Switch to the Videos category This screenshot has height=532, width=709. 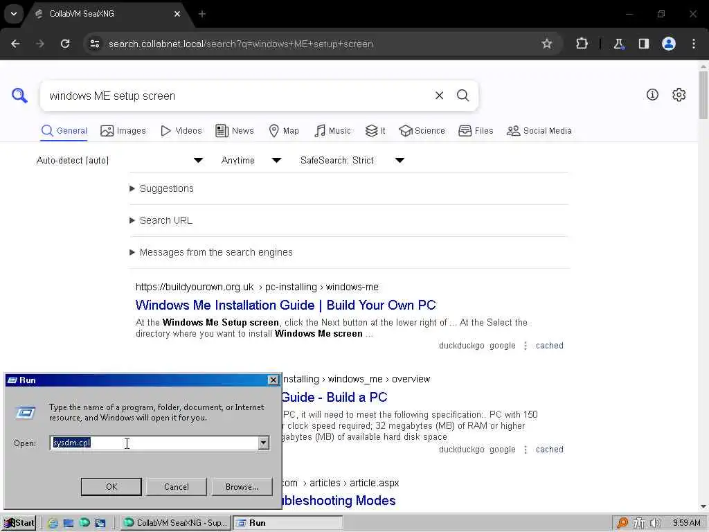(x=181, y=131)
